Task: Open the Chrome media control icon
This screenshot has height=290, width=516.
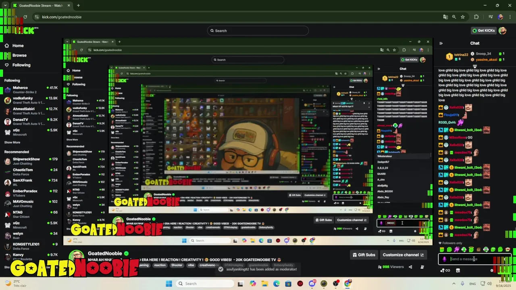Action: [491, 17]
